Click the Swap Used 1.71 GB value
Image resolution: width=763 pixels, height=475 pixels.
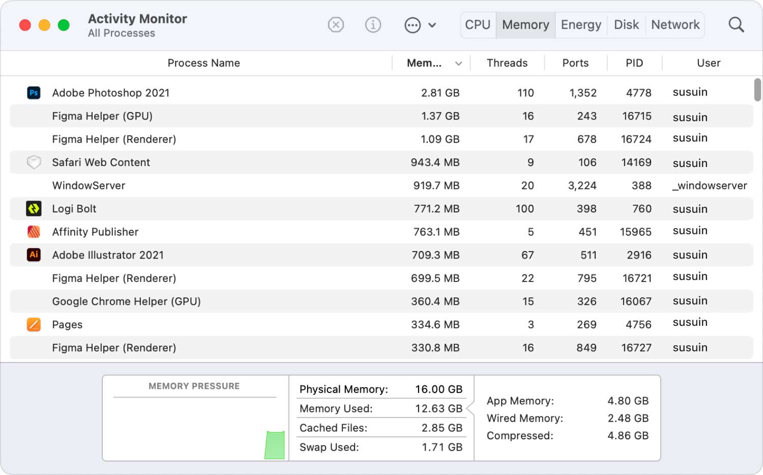(442, 448)
